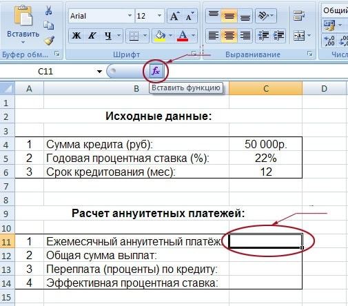Image resolution: width=348 pixels, height=306 pixels.
Task: Expand the font name dropdown arrow
Action: (x=130, y=16)
